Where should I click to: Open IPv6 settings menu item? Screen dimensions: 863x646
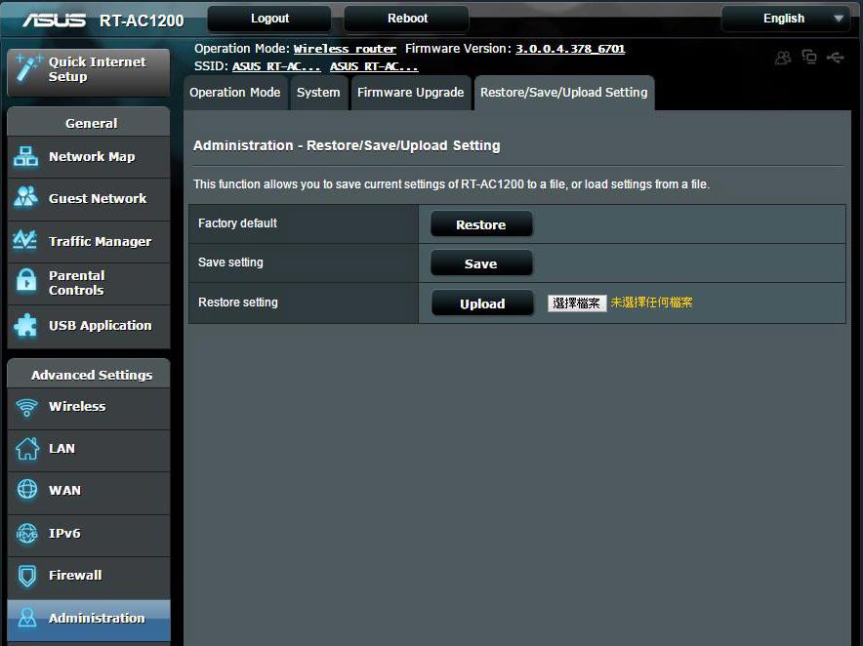89,534
